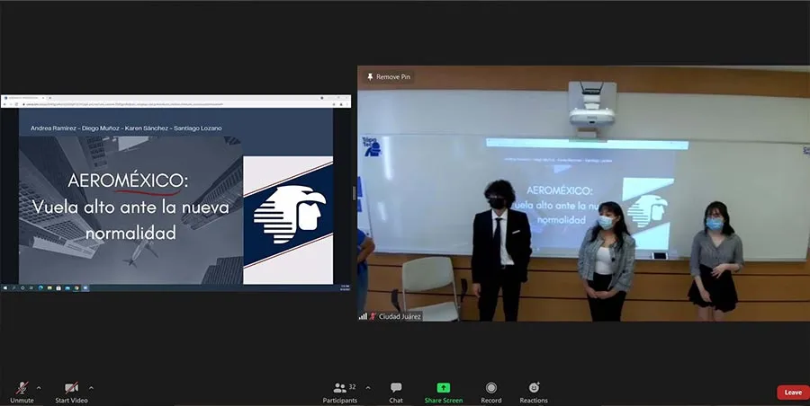Screen dimensions: 810x406
Task: Click the participant count 32
Action: pyautogui.click(x=352, y=387)
